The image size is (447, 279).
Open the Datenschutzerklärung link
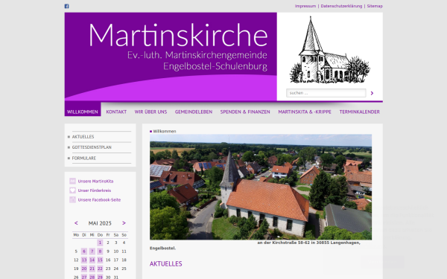pyautogui.click(x=341, y=6)
